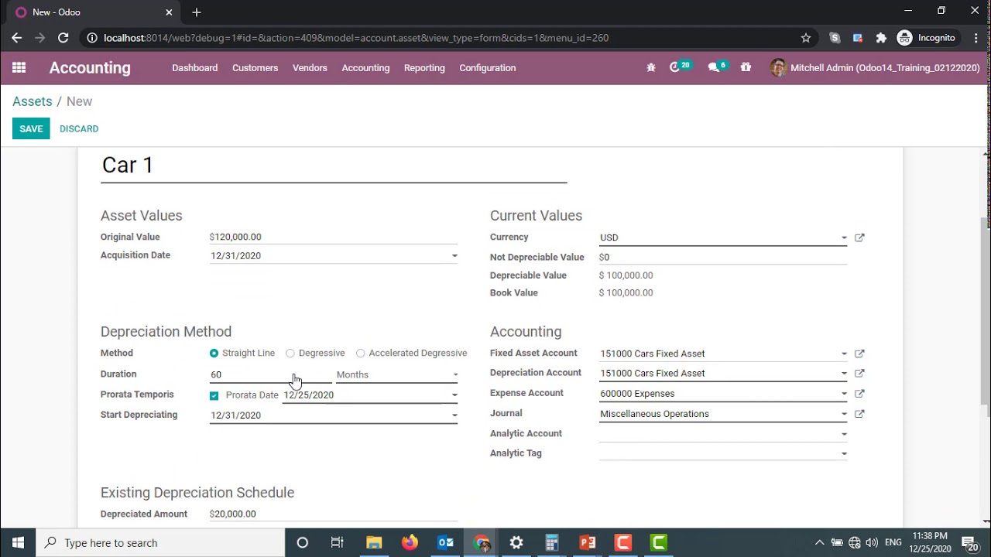991x557 pixels.
Task: Open the duration Months unit dropdown
Action: coord(397,374)
